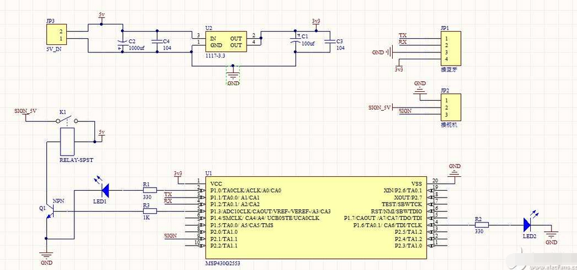
Task: Click the Chinese caption under JP2
Action: [x=448, y=125]
